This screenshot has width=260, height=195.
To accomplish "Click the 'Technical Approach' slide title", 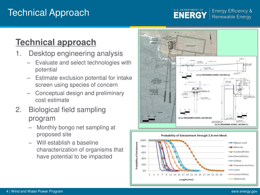I will point(48,13).
